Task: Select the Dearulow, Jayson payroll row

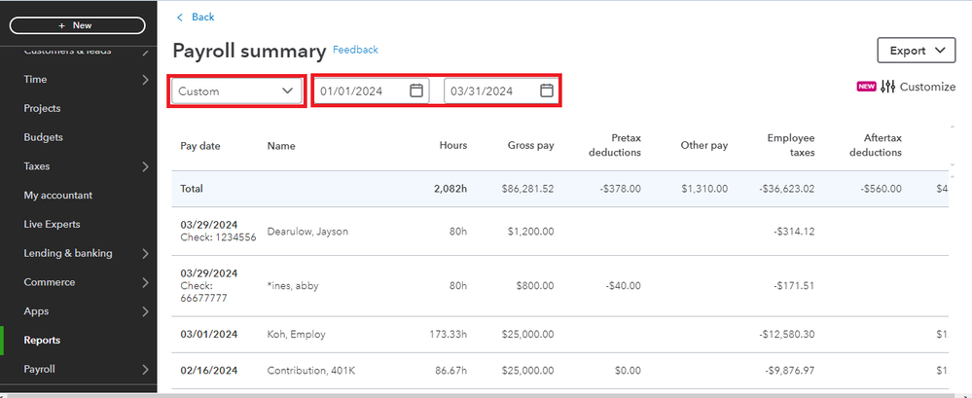Action: (x=307, y=232)
